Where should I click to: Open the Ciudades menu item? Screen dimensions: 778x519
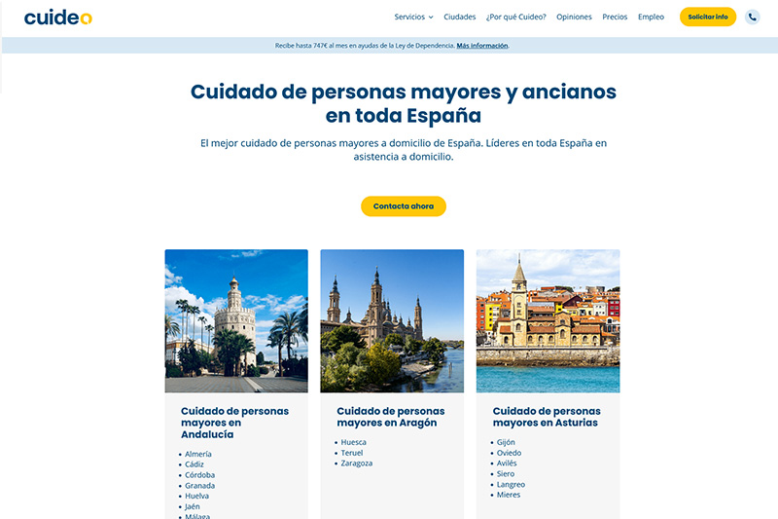[x=459, y=17]
